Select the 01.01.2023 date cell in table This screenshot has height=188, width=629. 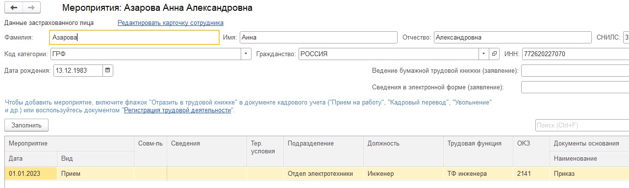(x=30, y=173)
